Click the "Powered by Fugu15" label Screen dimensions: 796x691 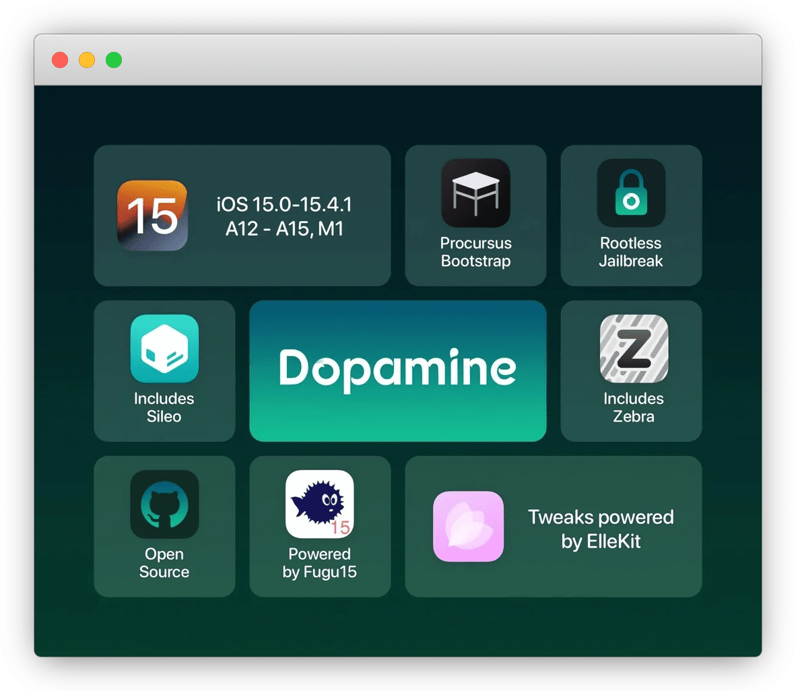[320, 563]
